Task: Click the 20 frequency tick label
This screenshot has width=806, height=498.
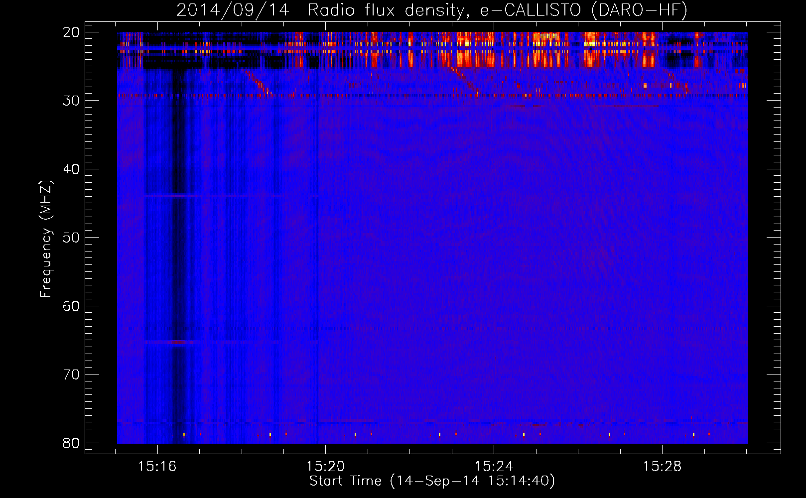Action: [72, 32]
